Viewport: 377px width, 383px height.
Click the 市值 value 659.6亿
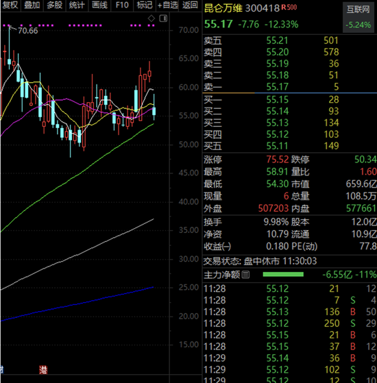[361, 184]
